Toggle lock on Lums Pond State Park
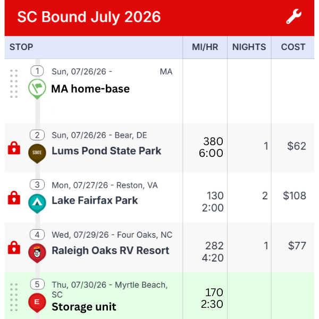Viewport: 319px width, 319px height. [14, 148]
